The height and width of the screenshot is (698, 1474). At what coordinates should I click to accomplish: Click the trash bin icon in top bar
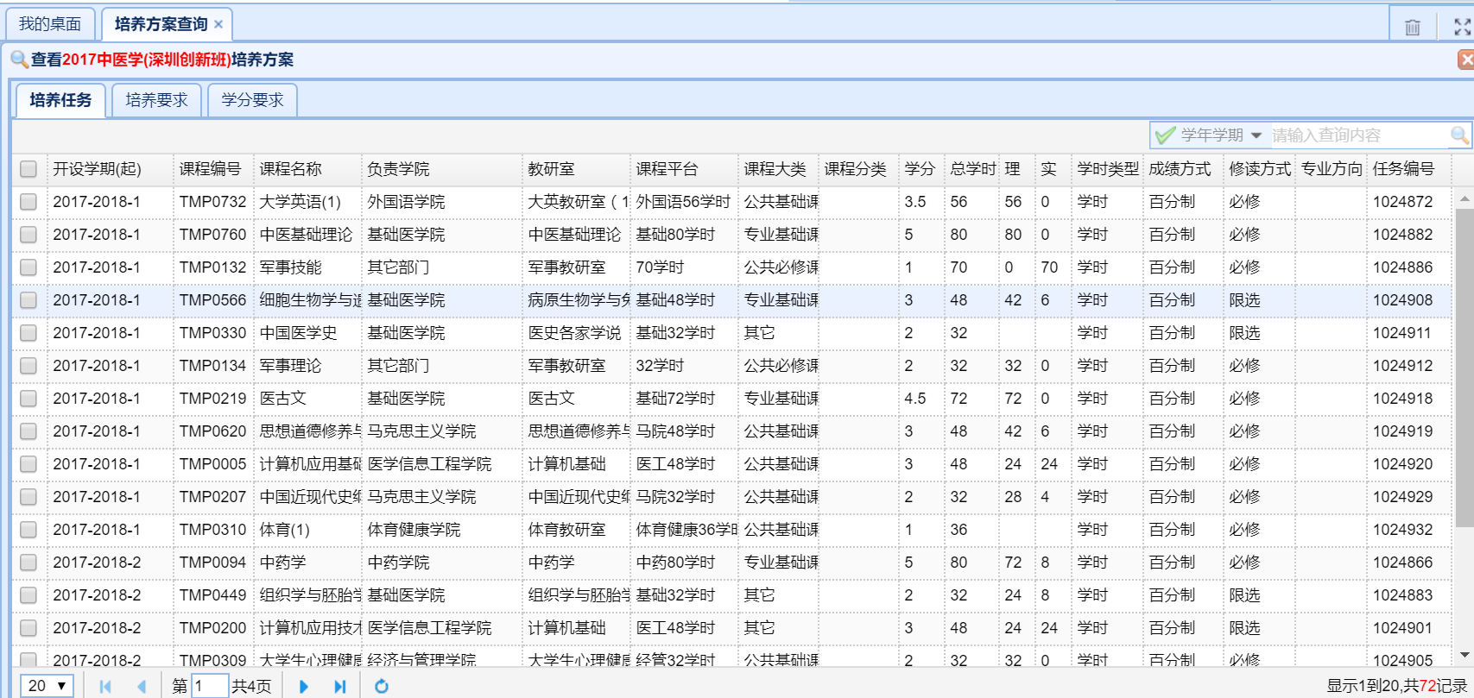click(x=1413, y=27)
